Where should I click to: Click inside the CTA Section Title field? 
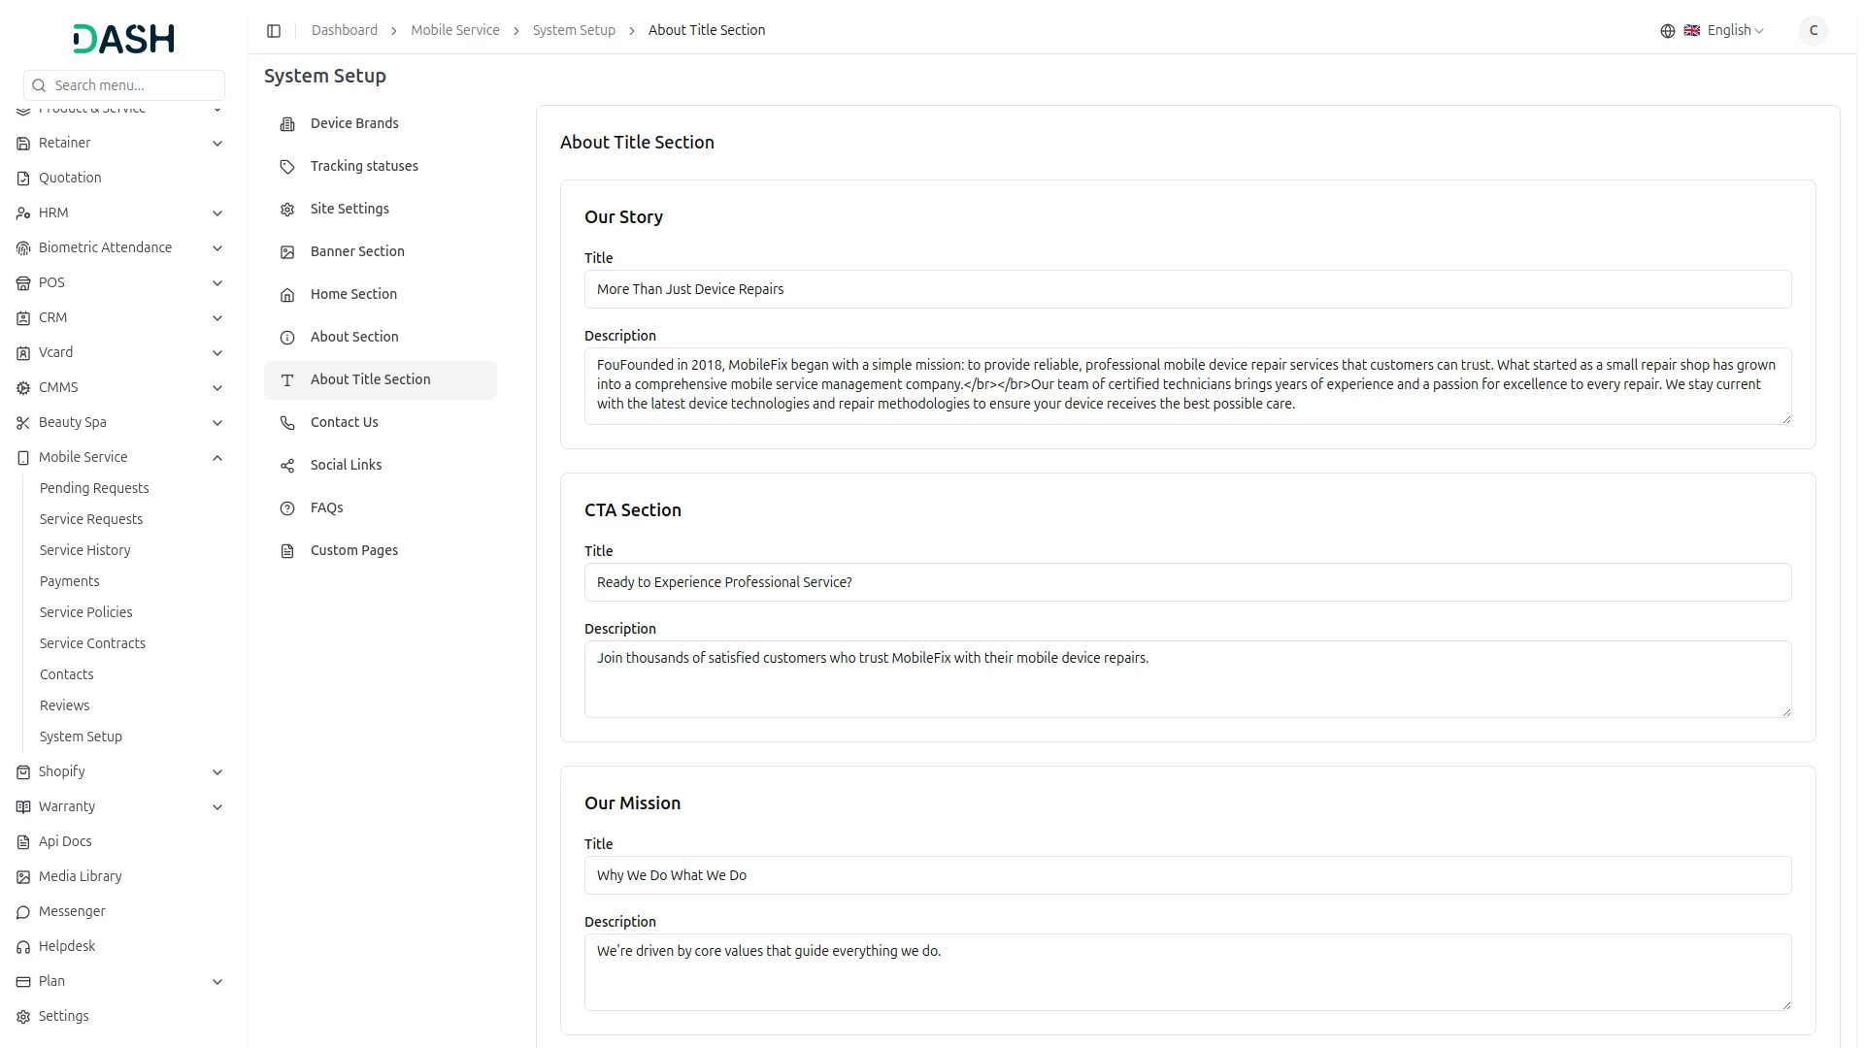[x=1186, y=582]
